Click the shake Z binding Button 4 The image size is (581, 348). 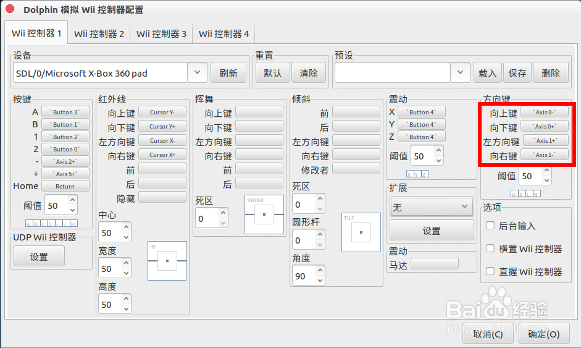(422, 137)
